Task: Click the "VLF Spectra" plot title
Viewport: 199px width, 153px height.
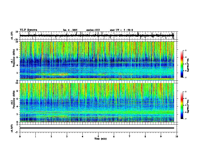Action: click(x=28, y=30)
